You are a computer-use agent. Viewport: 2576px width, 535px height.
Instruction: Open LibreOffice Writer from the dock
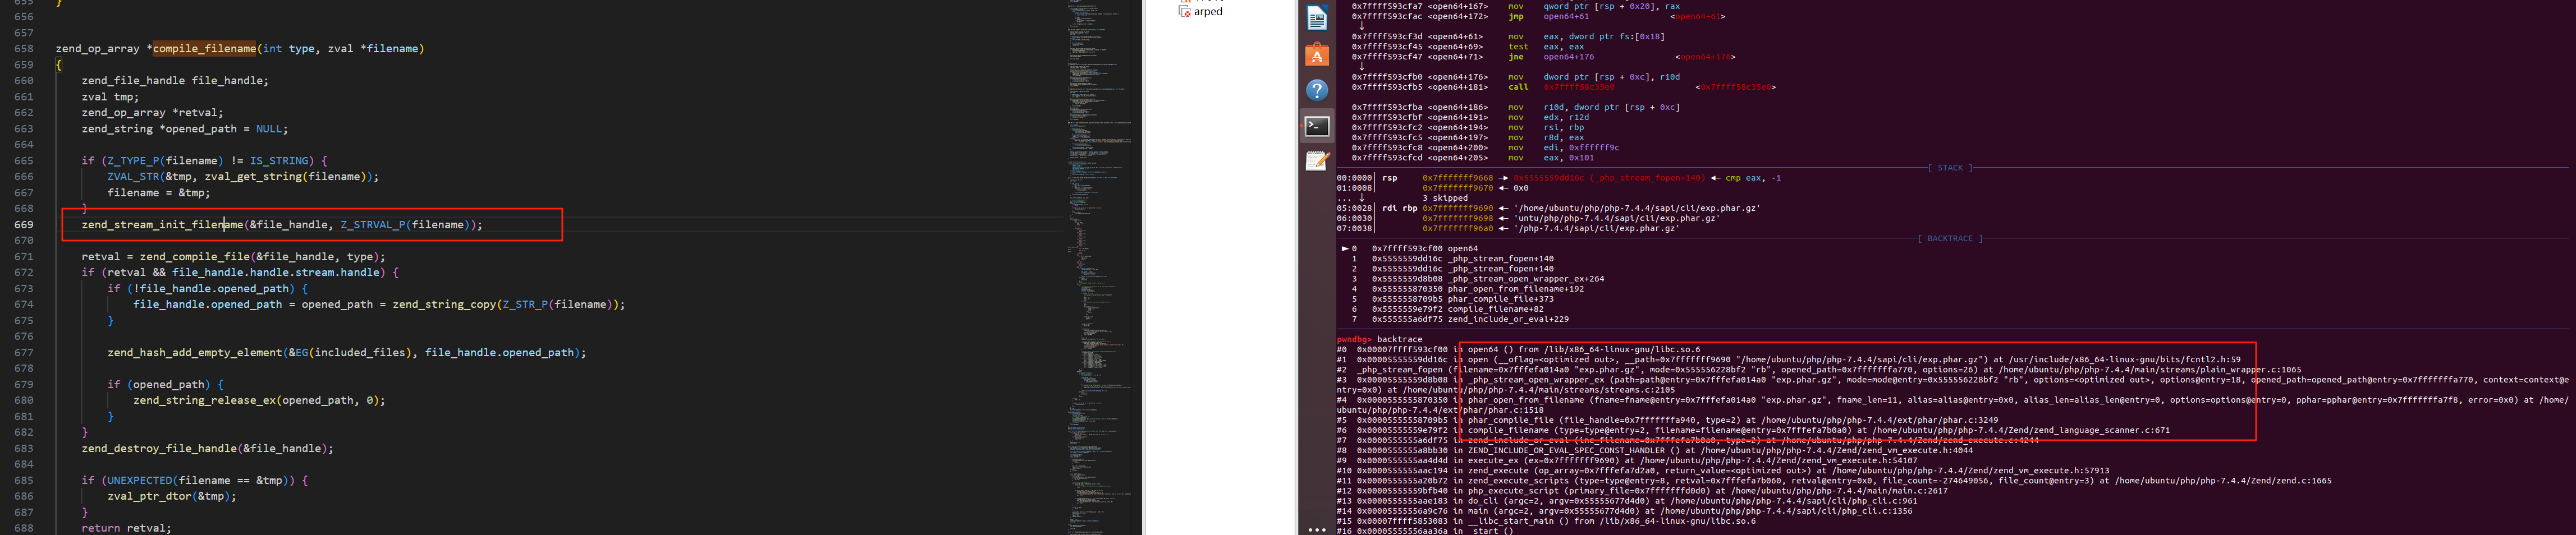1317,18
